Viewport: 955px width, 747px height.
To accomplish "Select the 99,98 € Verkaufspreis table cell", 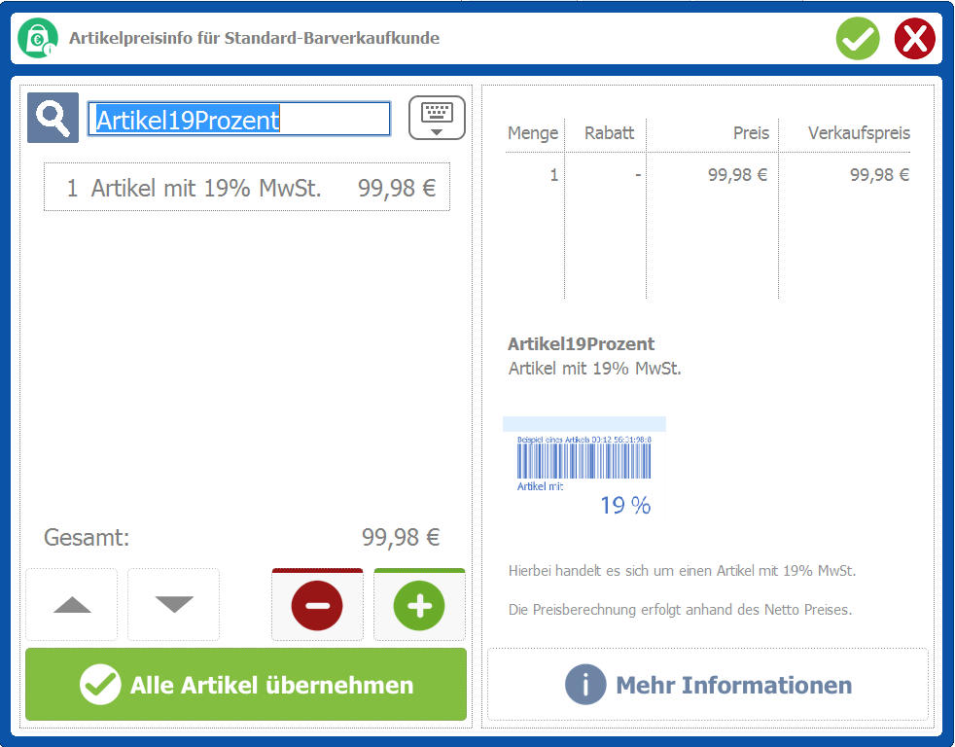I will (x=879, y=175).
